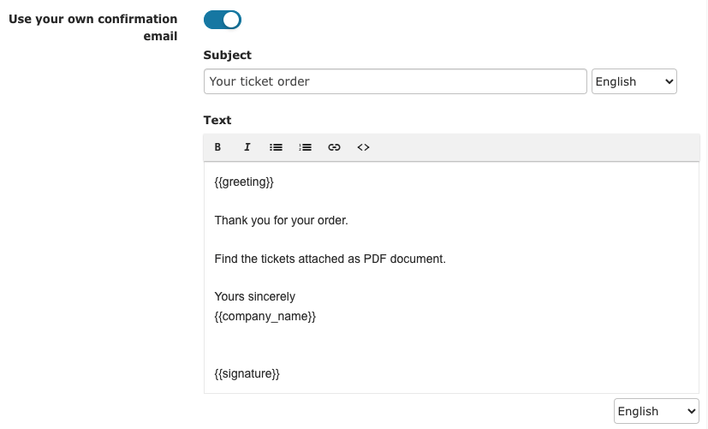
Task: Click the 'Subject' field label
Action: pos(227,55)
